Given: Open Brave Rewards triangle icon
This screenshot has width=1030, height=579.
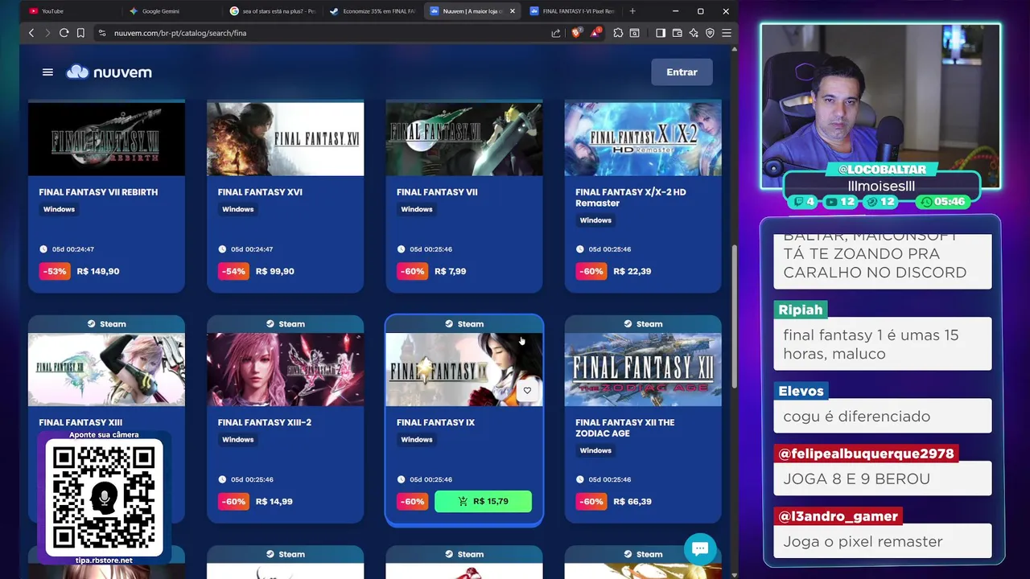Looking at the screenshot, I should [x=595, y=33].
